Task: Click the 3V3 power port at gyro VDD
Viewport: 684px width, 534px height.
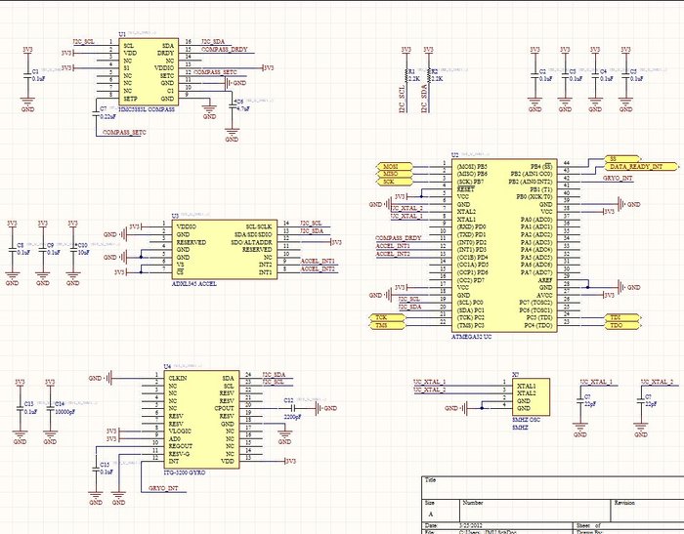Action: point(290,461)
